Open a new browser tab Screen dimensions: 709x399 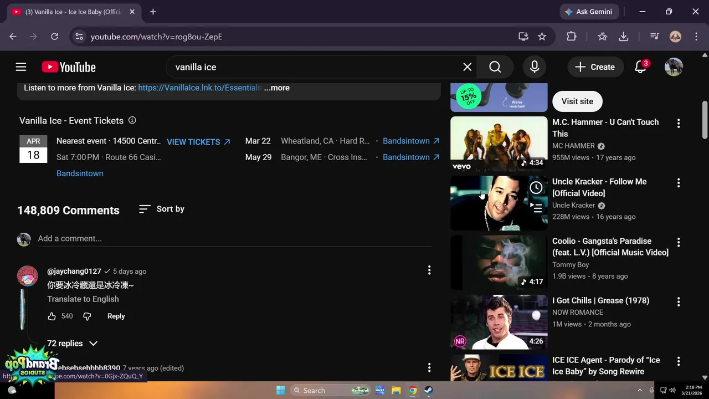pos(153,12)
